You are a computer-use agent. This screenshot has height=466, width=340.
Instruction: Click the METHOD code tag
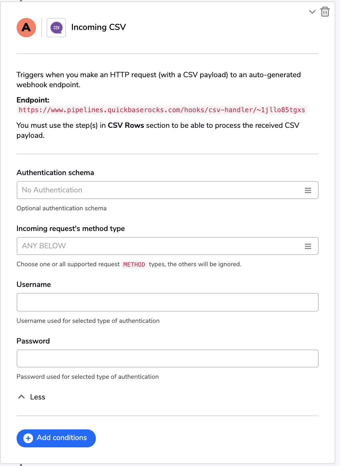click(134, 265)
